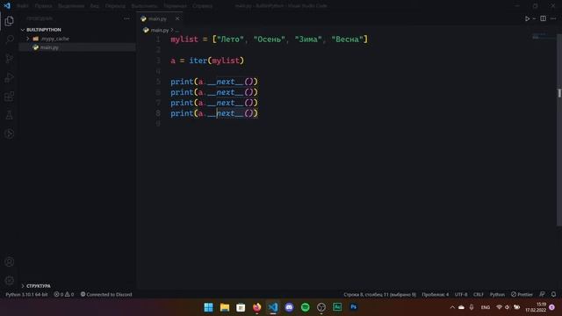Open the Search view in activity bar
The height and width of the screenshot is (316, 562).
click(10, 39)
